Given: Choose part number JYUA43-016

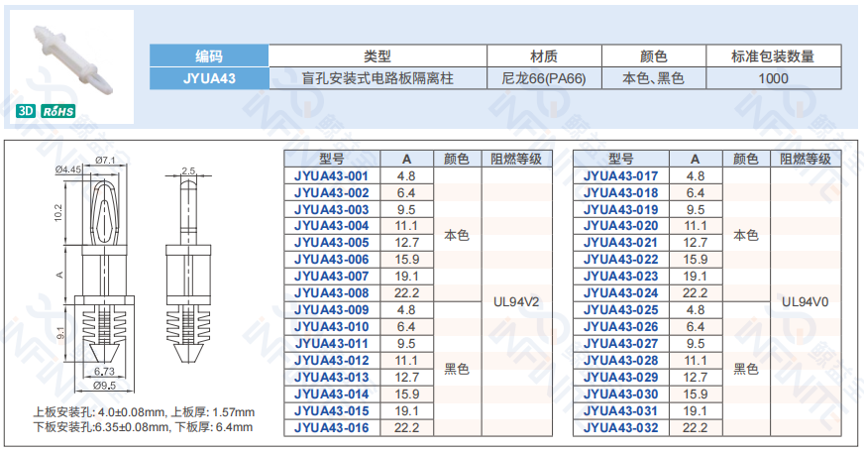Looking at the screenshot, I should (x=331, y=428).
